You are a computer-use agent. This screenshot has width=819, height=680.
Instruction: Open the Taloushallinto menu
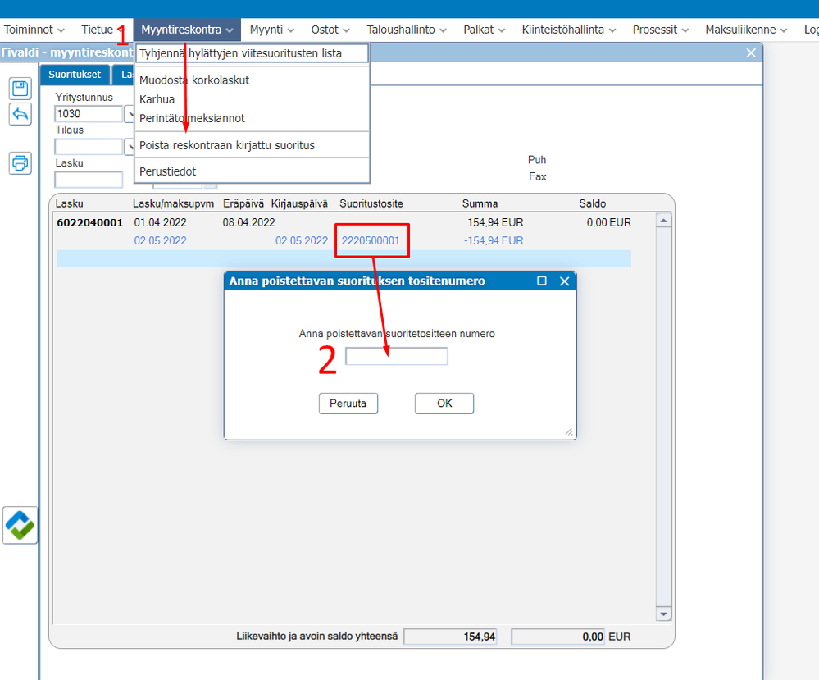(x=407, y=30)
